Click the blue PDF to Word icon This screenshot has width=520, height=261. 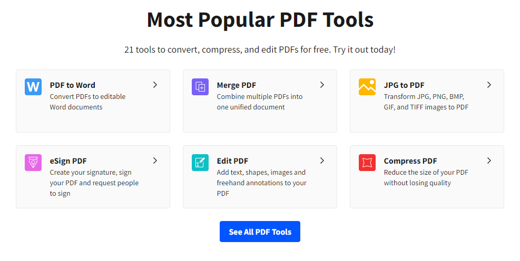[33, 87]
